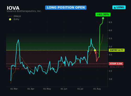This screenshot has width=131, height=96.
Task: Click the yellow Entry legend dot
Action: click(x=10, y=19)
